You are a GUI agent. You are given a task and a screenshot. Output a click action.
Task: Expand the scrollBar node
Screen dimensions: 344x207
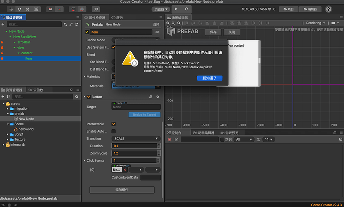pyautogui.click(x=14, y=42)
